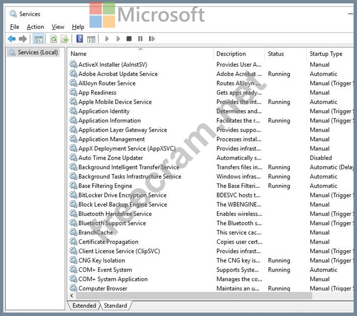The height and width of the screenshot is (316, 357).
Task: Click gear icon beside AllJoyn Router Service
Action: click(73, 83)
